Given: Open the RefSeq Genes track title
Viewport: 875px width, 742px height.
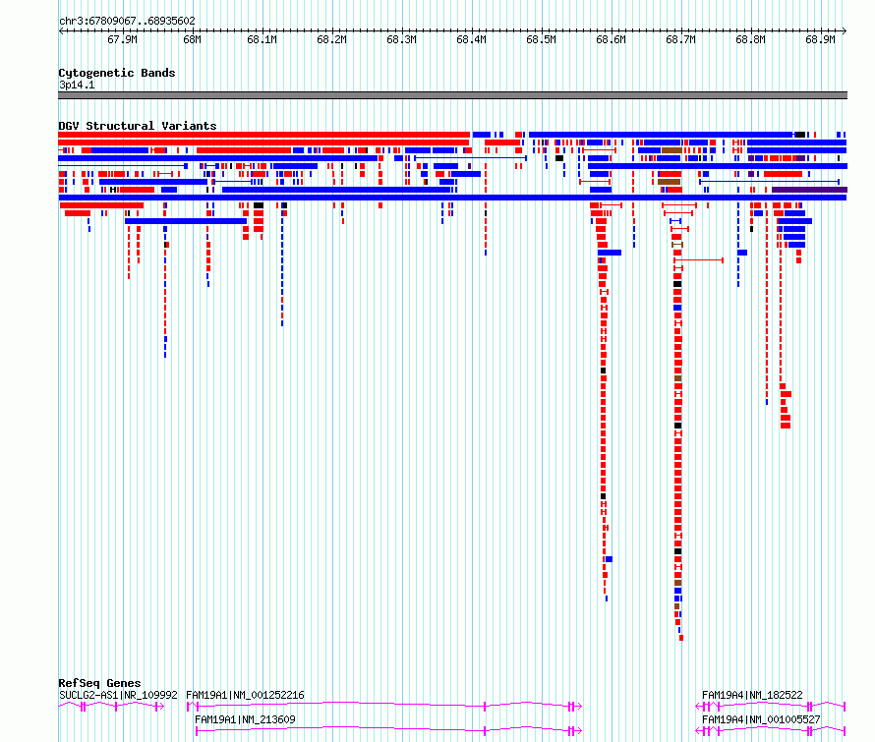Looking at the screenshot, I should (x=99, y=683).
